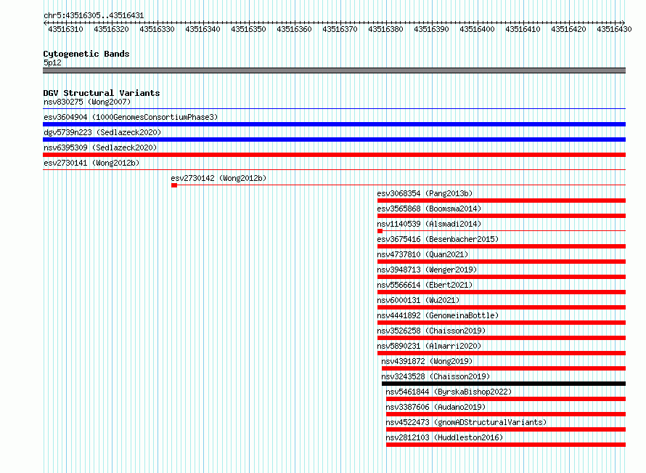Open esv3675416 (Besenbacher2015) variant
646x473 pixels.
point(438,239)
